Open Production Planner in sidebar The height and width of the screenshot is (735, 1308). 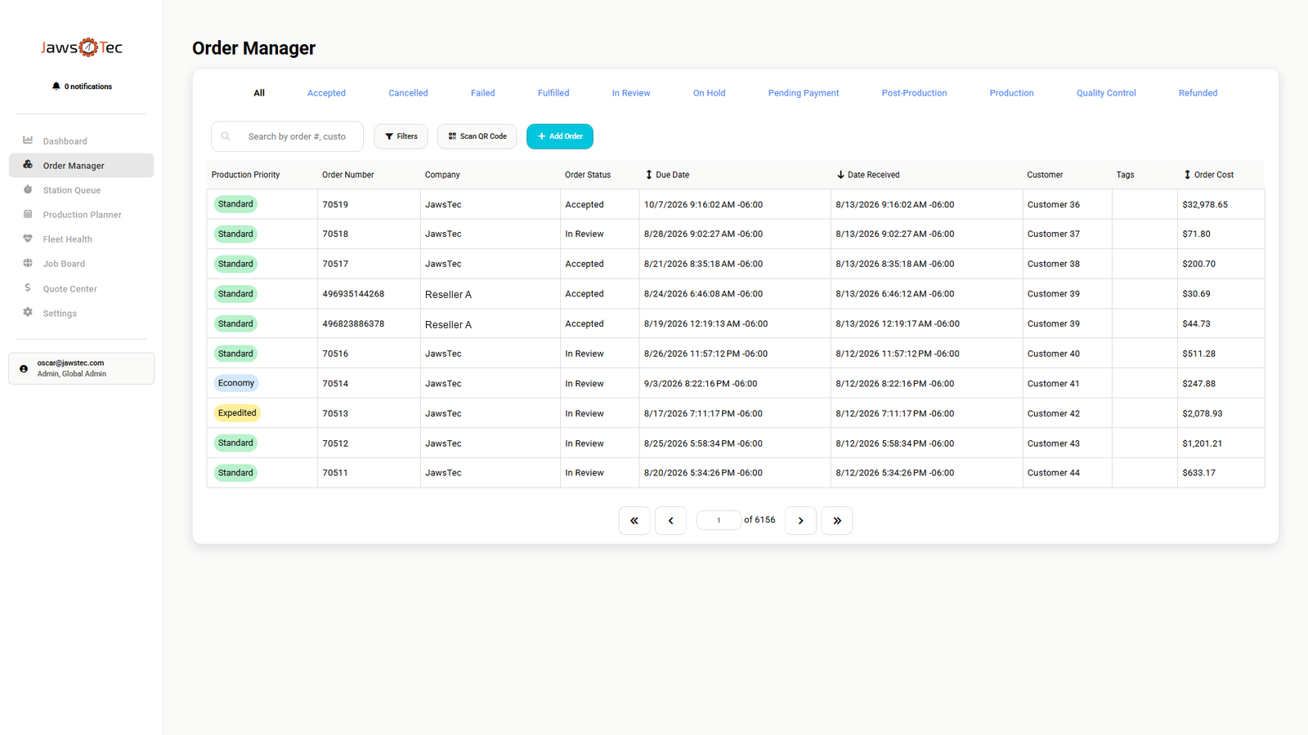81,214
